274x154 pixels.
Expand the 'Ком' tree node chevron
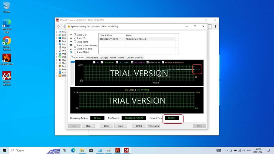click(57, 32)
